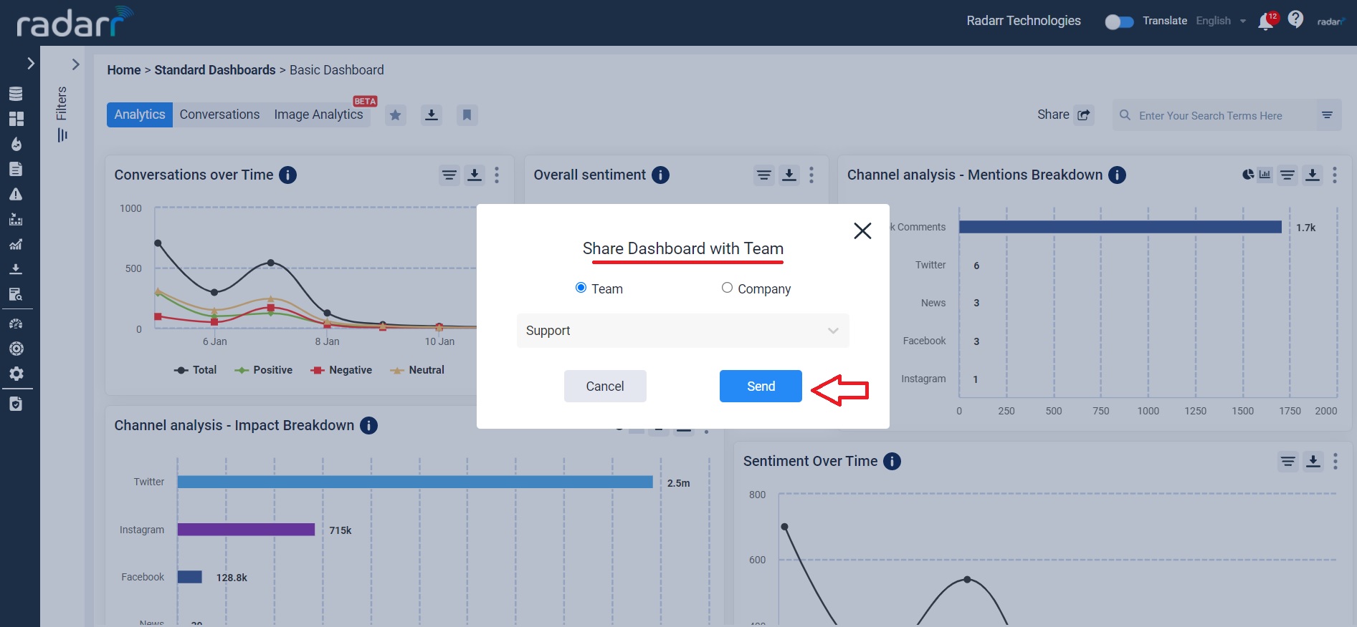Switch to the Image Analytics tab
The width and height of the screenshot is (1357, 627).
318,115
